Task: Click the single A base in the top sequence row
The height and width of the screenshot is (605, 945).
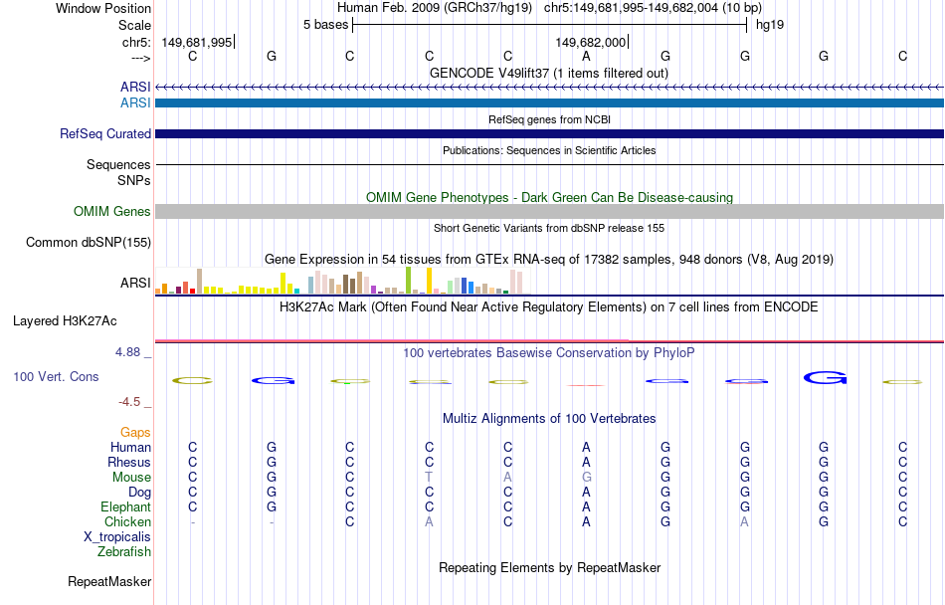Action: click(586, 56)
